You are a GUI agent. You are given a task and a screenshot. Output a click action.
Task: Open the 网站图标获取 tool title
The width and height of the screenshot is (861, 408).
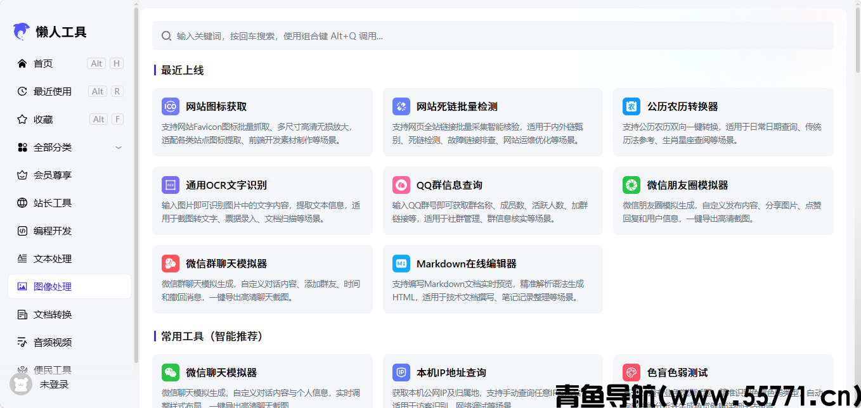216,106
